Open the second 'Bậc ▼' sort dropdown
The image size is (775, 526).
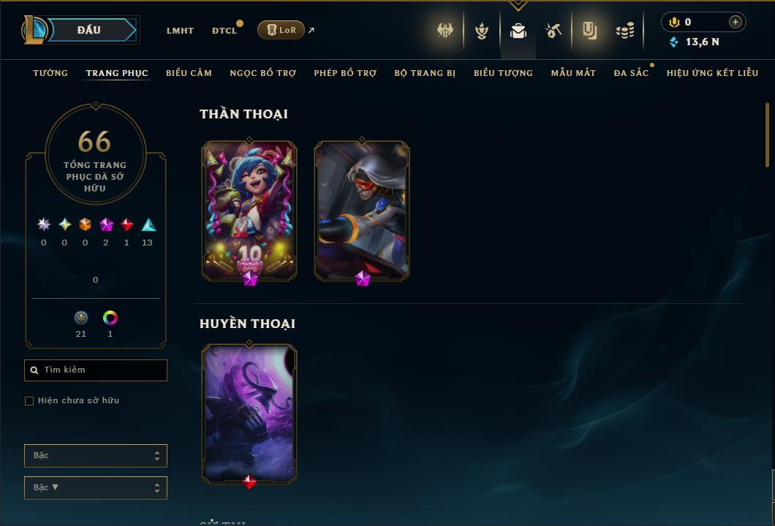[x=95, y=487]
